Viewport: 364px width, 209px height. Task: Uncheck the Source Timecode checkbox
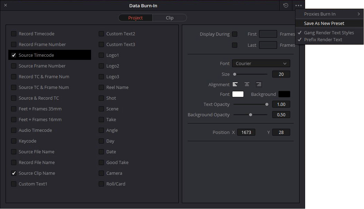tap(14, 55)
